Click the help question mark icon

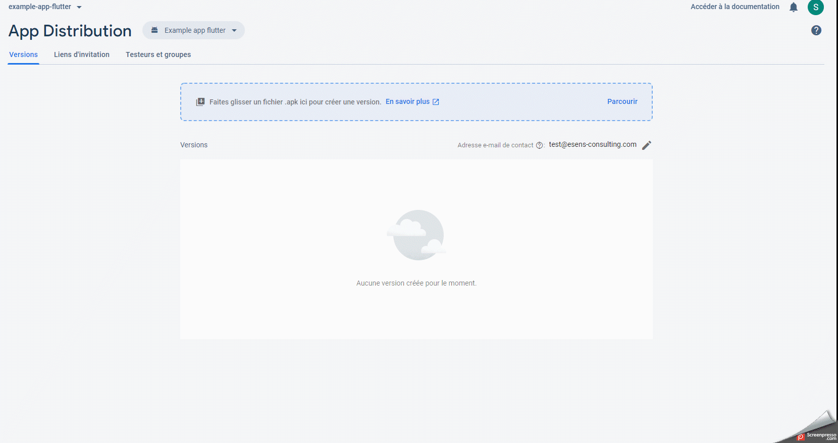tap(816, 30)
